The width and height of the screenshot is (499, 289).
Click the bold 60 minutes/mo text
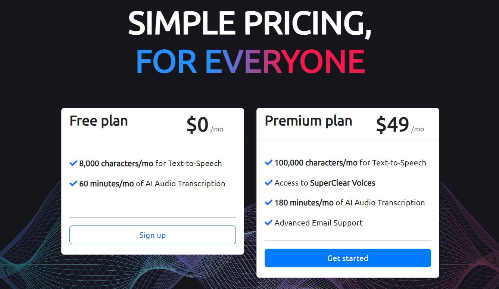pyautogui.click(x=107, y=184)
